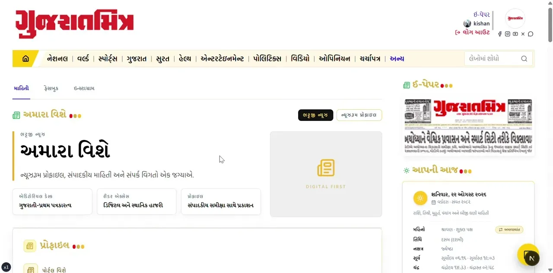Click newspaper icon beside ઈ-પેપર sidebar heading
The image size is (553, 273).
pyautogui.click(x=407, y=86)
